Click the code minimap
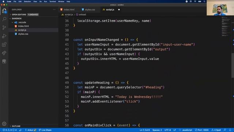Viewport: 234px width, 132px height. click(x=226, y=26)
